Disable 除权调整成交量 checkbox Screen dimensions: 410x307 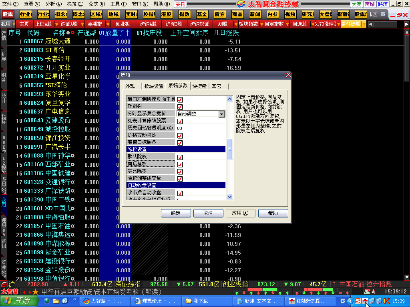pyautogui.click(x=180, y=179)
